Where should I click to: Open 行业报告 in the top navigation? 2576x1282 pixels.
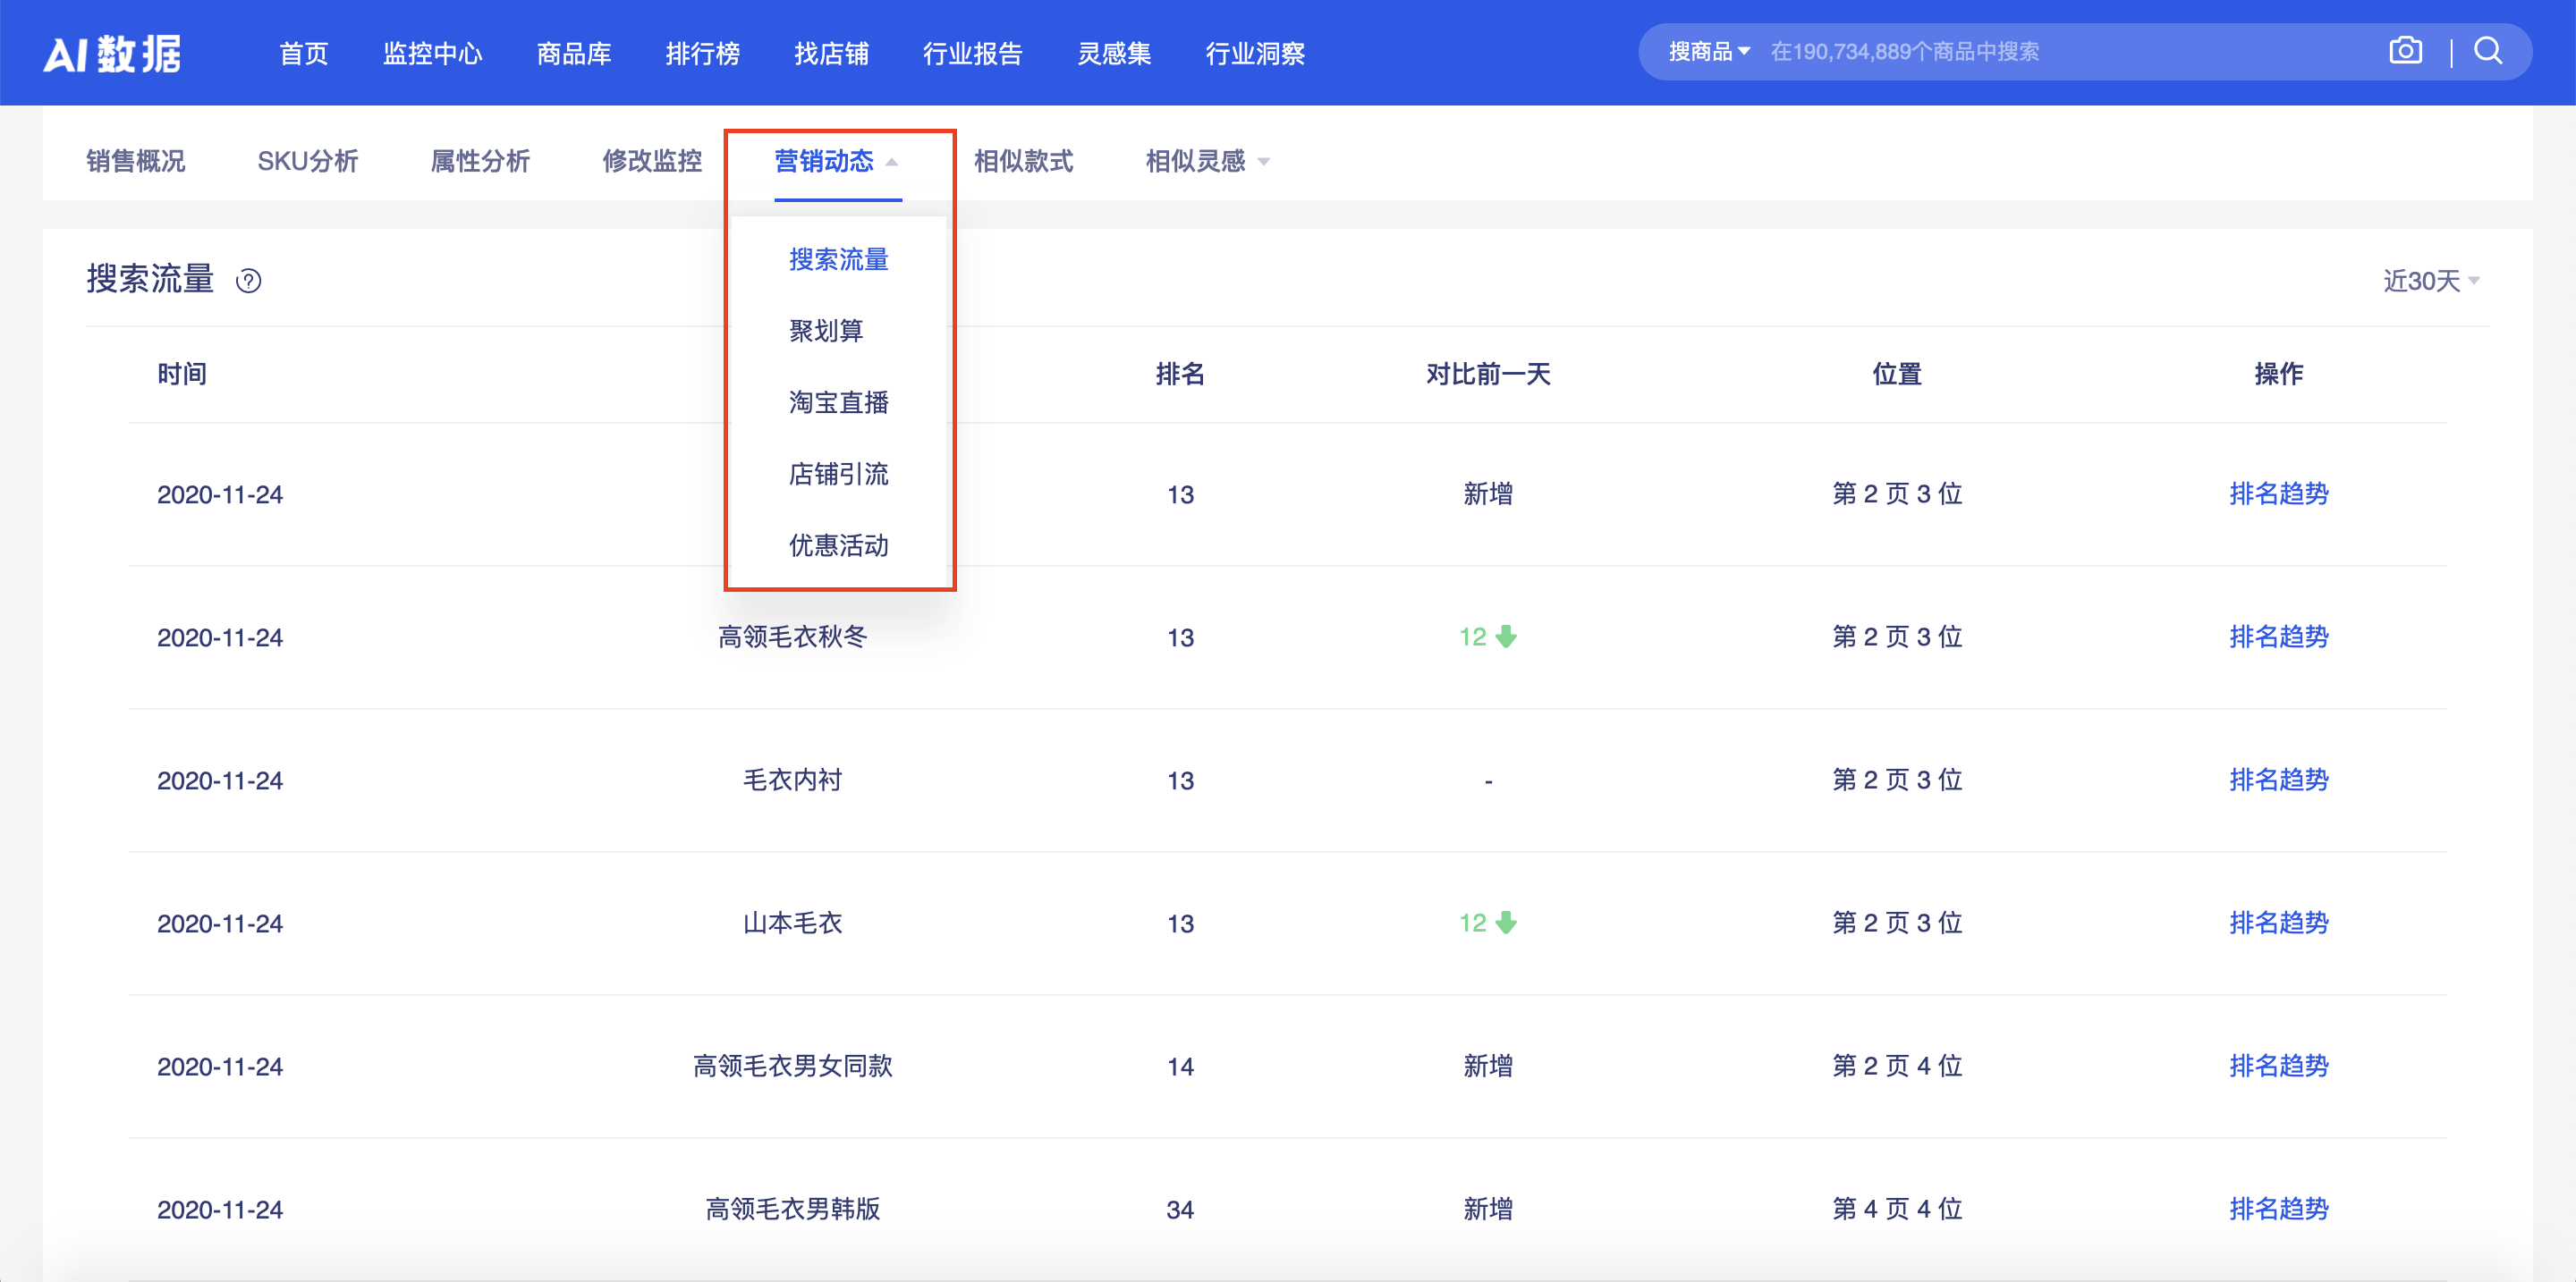973,54
